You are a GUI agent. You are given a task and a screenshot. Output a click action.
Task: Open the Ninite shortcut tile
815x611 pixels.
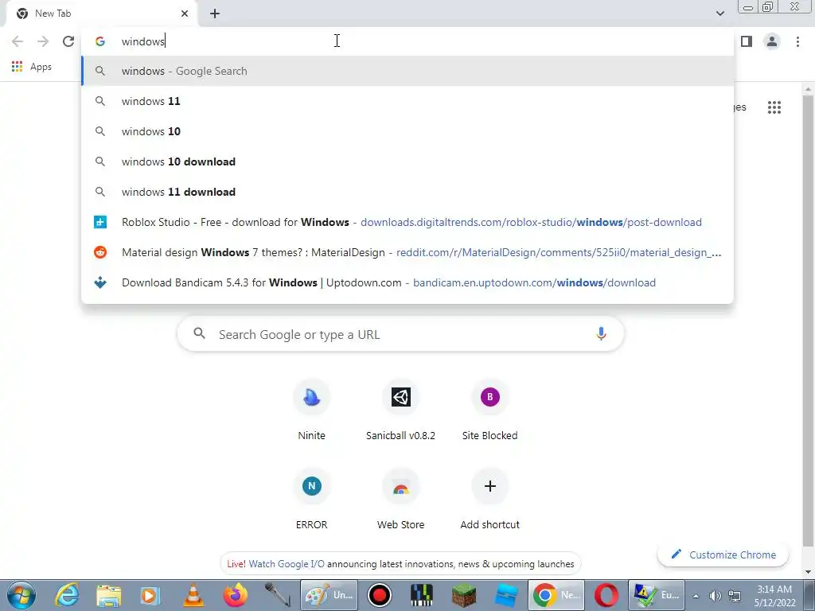311,411
